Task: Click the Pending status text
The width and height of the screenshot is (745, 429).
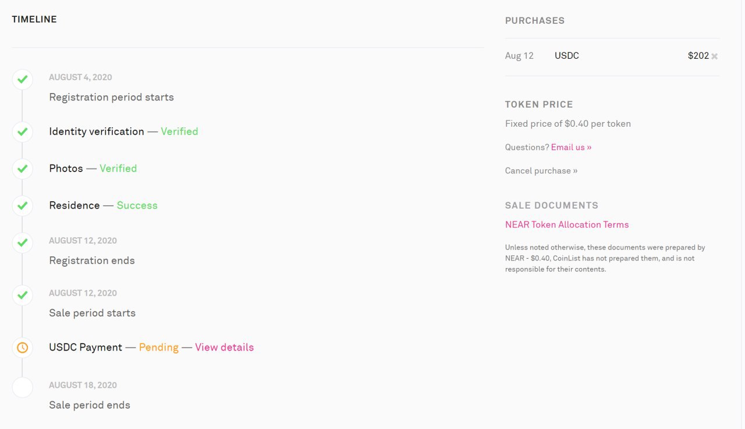Action: (158, 347)
